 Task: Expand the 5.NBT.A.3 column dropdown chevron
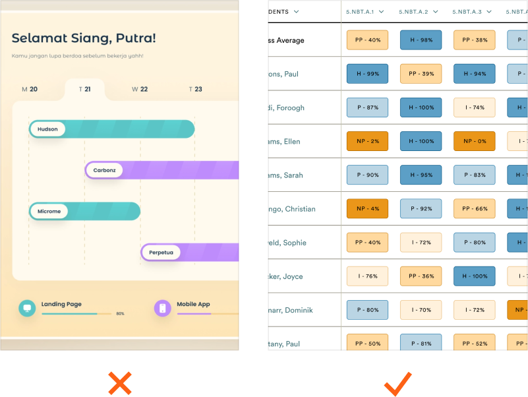pos(488,12)
